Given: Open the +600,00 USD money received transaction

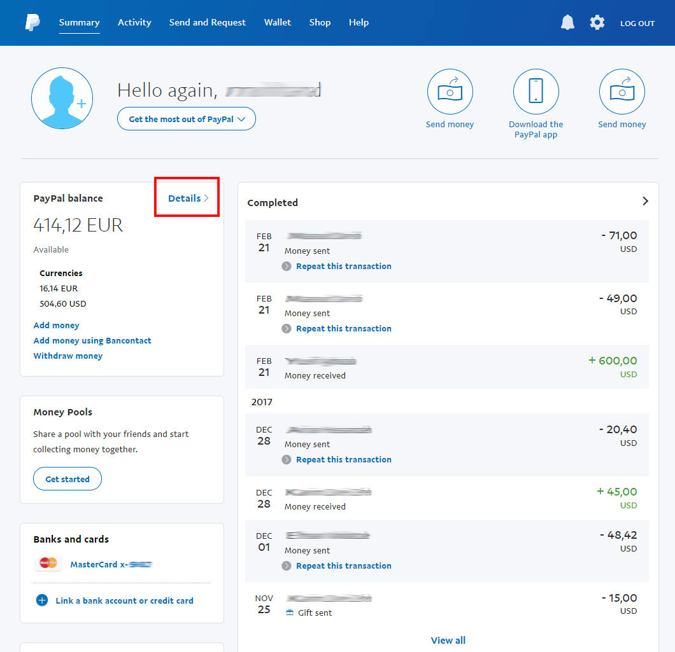Looking at the screenshot, I should [x=446, y=367].
